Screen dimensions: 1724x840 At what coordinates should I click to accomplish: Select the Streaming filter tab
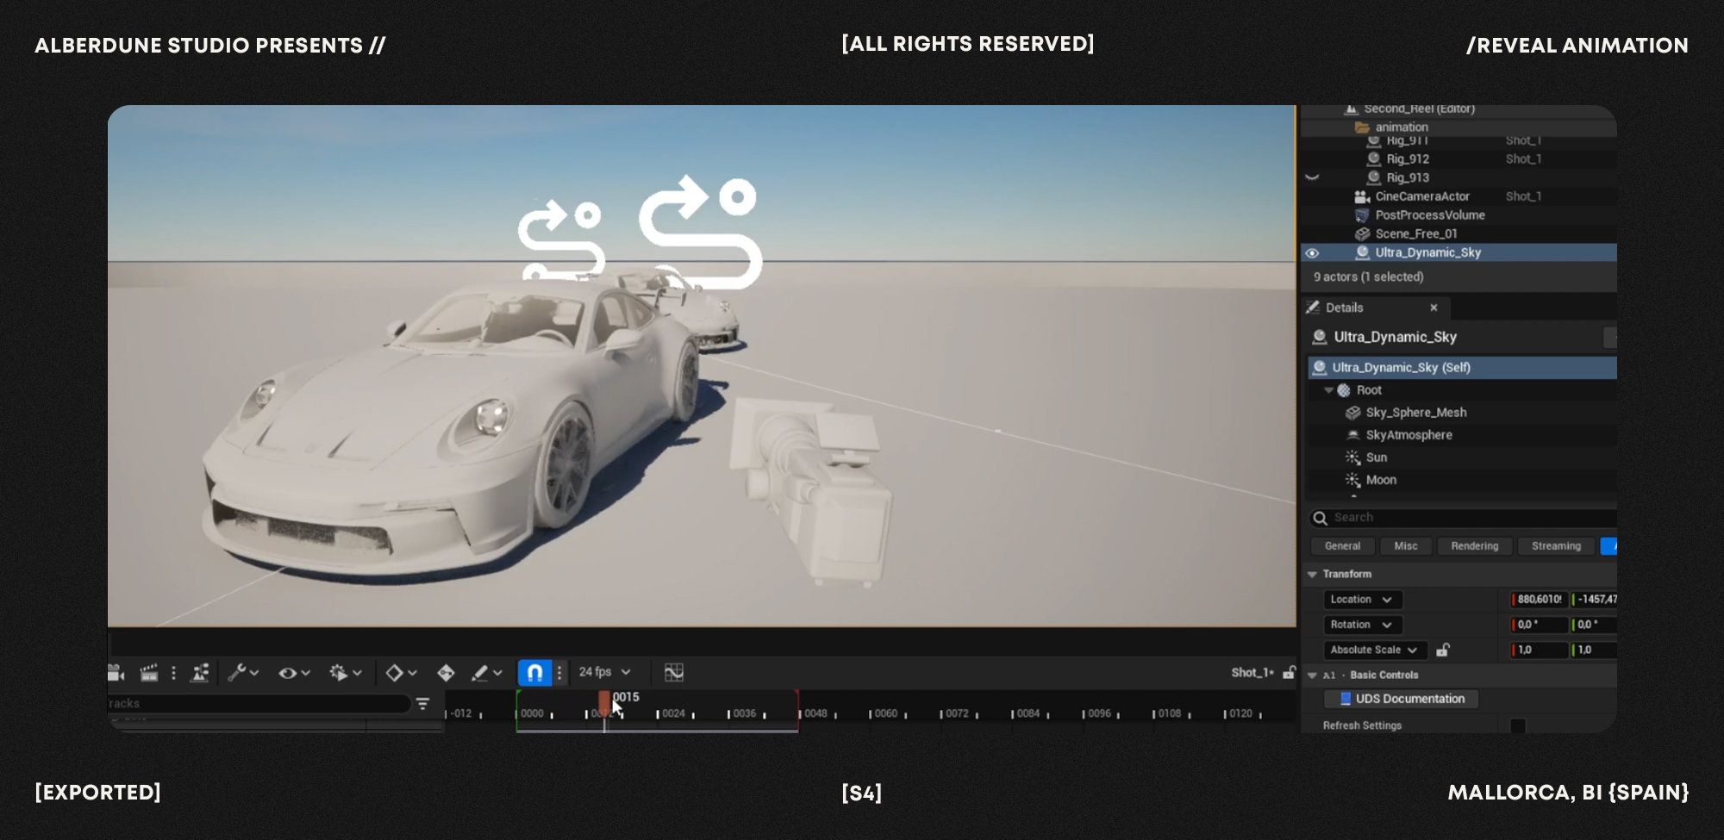[1556, 546]
